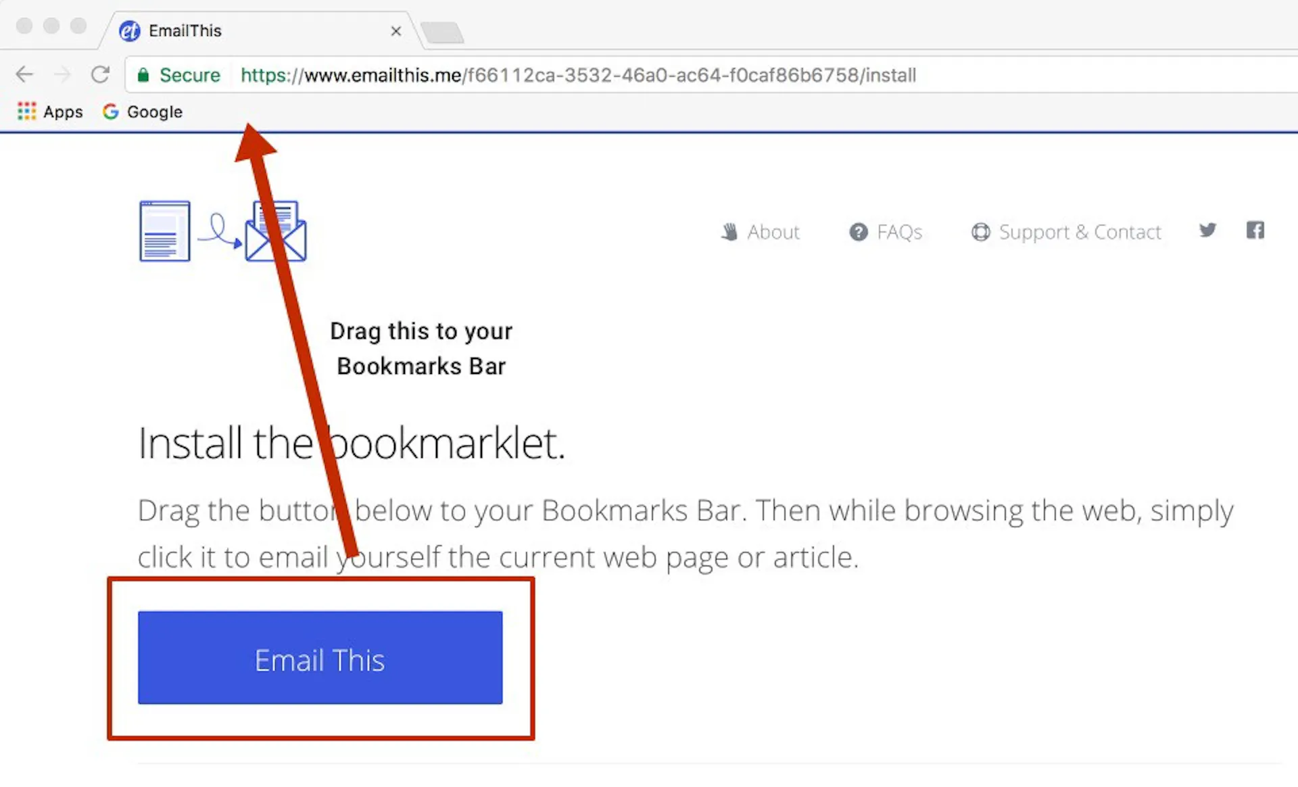Click the browser back arrow
This screenshot has height=787, width=1298.
pyautogui.click(x=24, y=74)
